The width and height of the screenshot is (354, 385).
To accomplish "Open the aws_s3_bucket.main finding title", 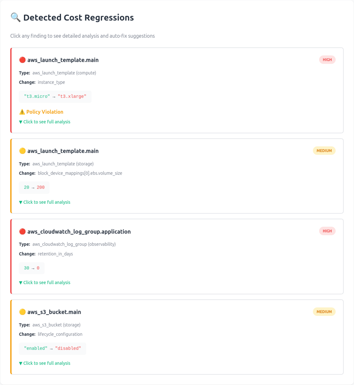I will pos(54,312).
